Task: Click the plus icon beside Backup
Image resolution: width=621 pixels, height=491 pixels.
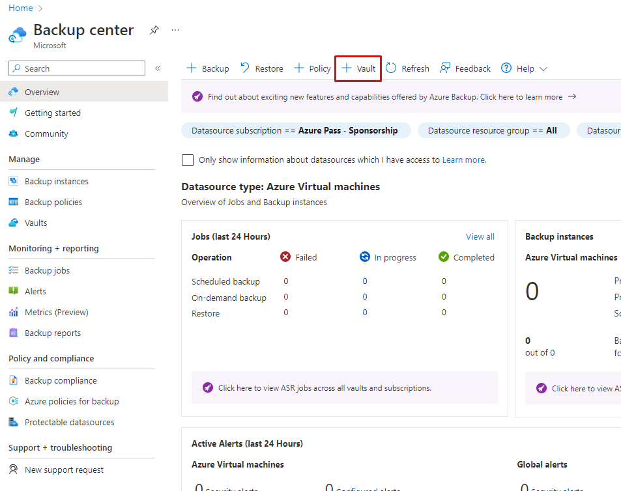Action: pos(192,68)
